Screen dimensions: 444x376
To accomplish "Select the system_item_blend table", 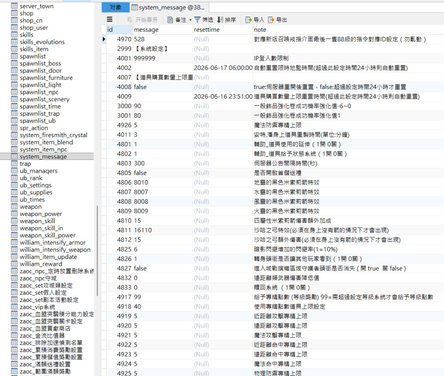I will 46,142.
